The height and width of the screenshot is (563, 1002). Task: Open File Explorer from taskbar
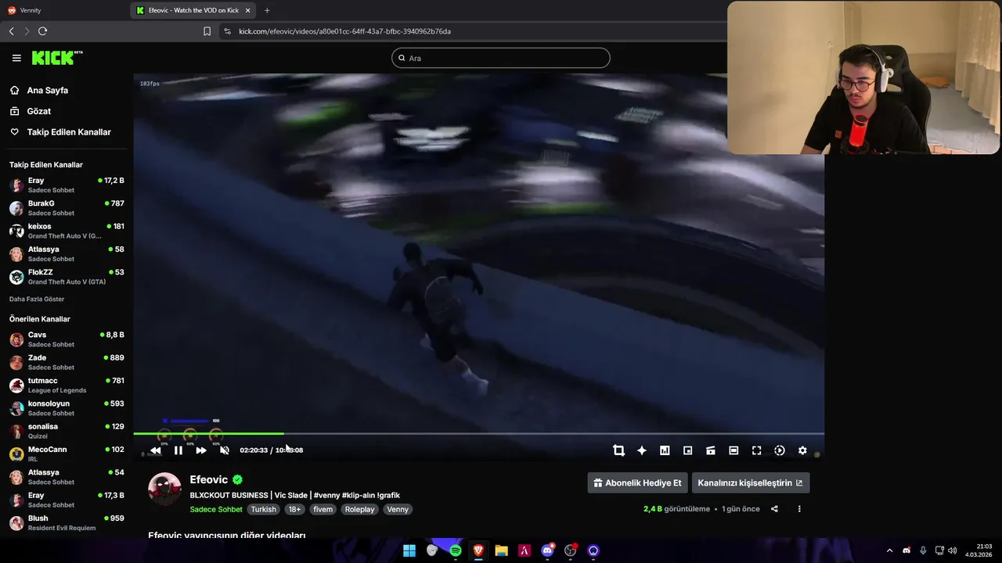[x=502, y=550]
